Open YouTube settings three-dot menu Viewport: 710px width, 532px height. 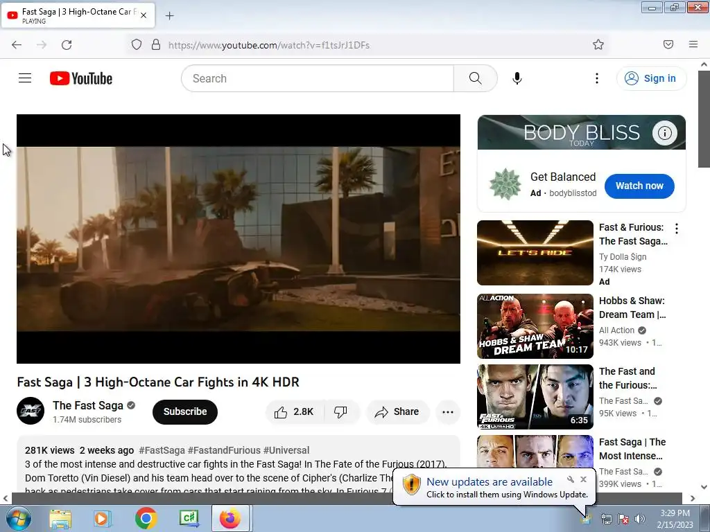pos(597,78)
